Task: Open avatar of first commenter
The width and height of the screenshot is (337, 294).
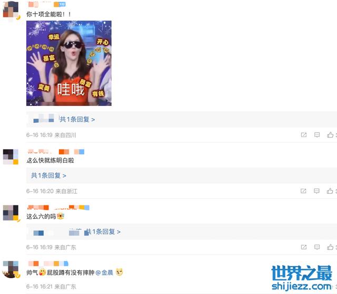Action: point(11,10)
